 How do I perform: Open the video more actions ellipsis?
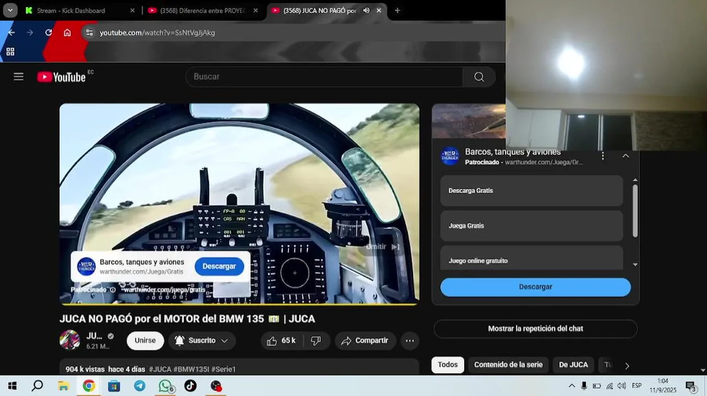410,341
